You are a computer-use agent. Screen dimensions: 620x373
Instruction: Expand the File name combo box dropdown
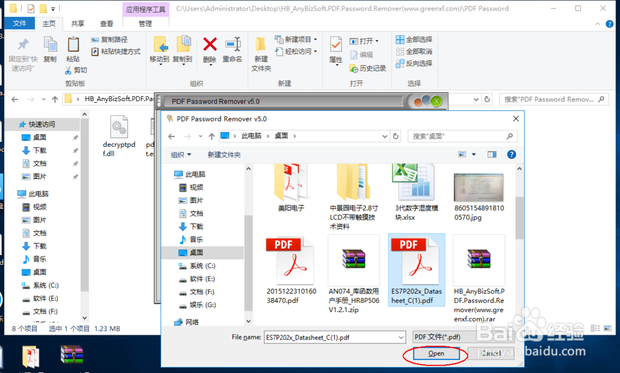(x=401, y=338)
